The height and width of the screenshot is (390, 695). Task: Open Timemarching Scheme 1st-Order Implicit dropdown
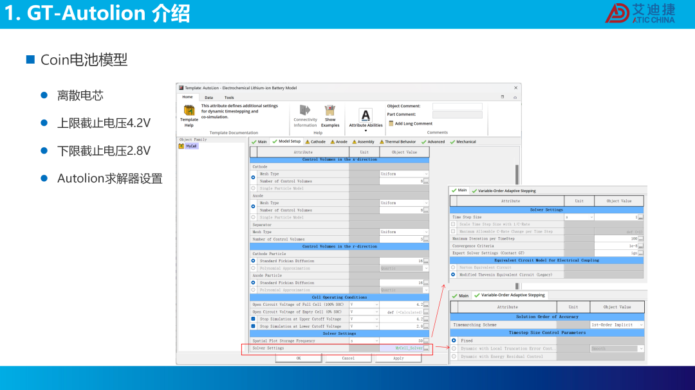[617, 325]
